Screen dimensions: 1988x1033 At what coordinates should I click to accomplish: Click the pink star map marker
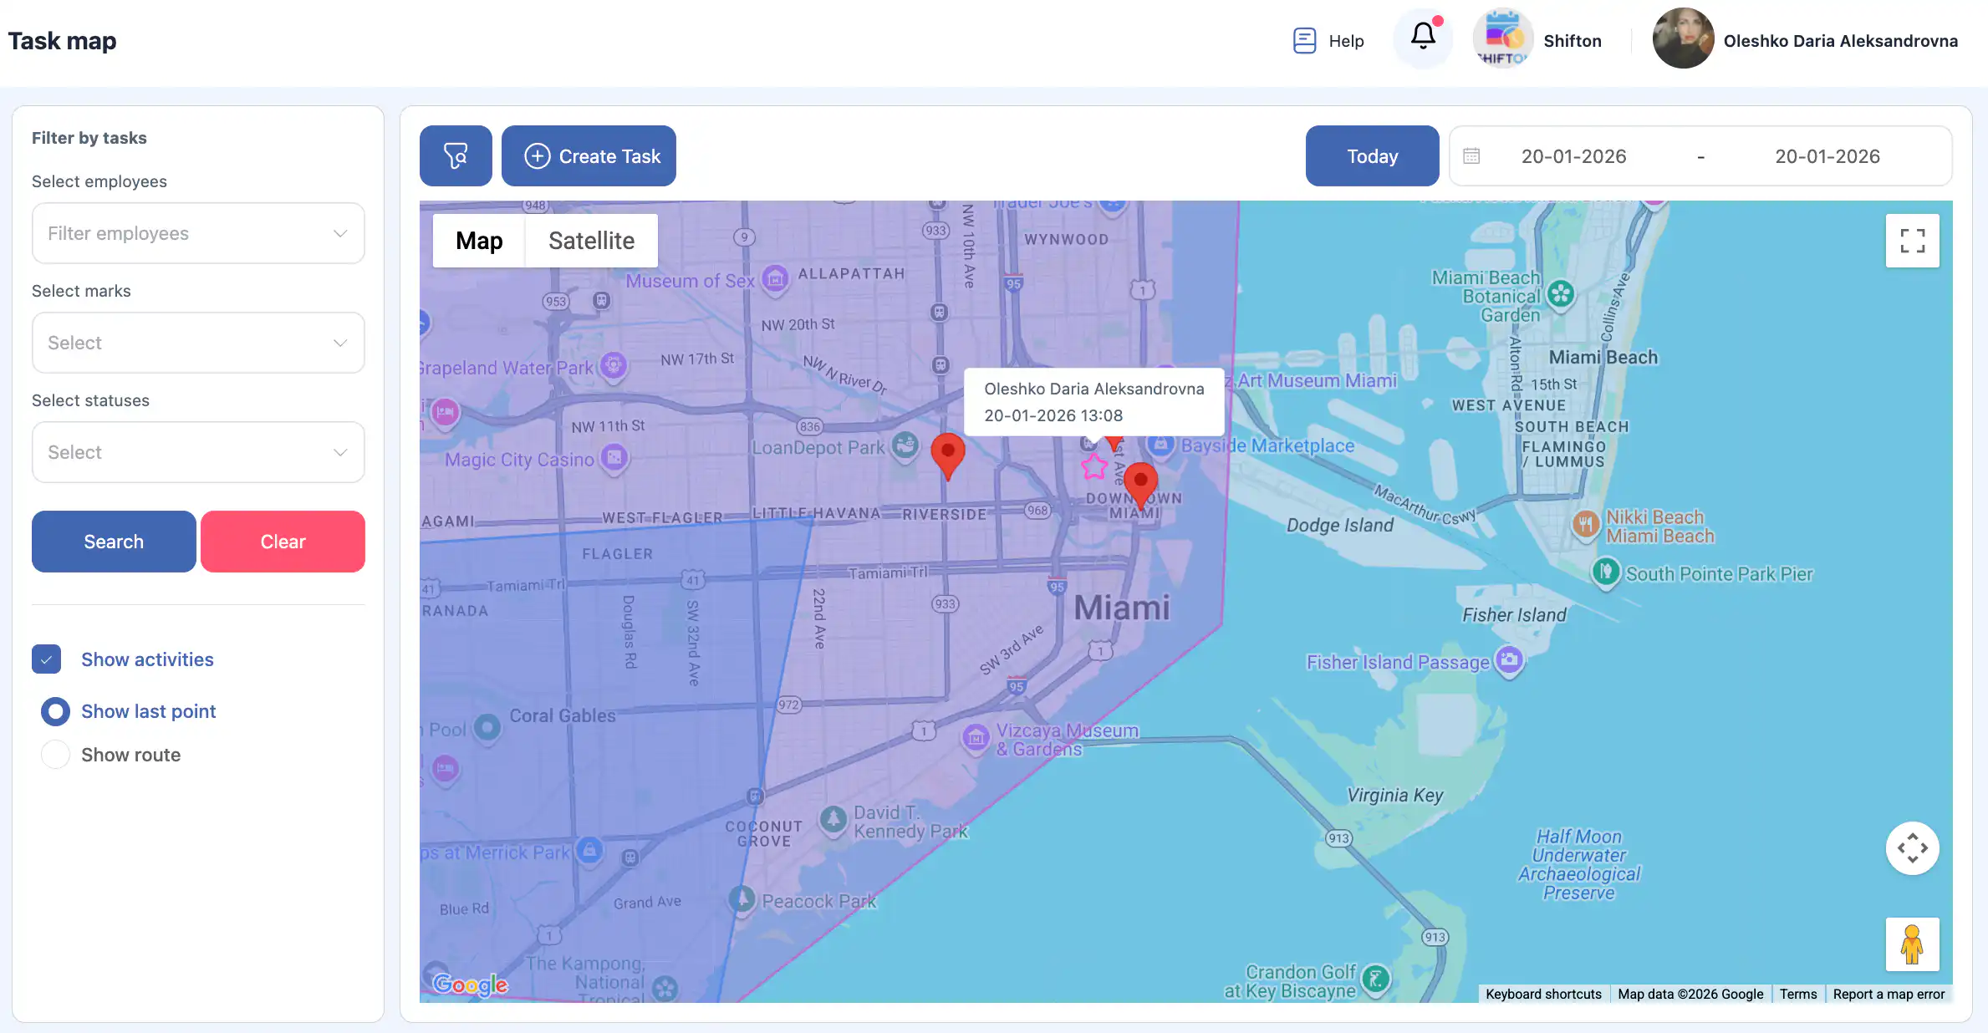click(1094, 466)
